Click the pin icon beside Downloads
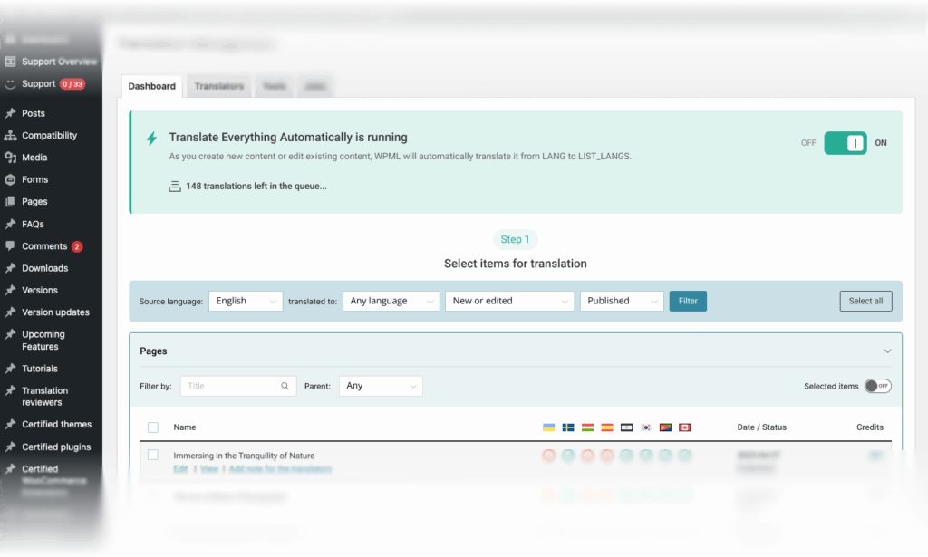 10,268
